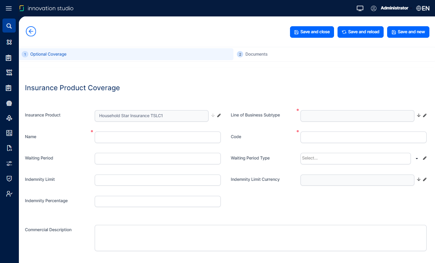Expand the Waiting Period Type dropdown

(x=417, y=158)
